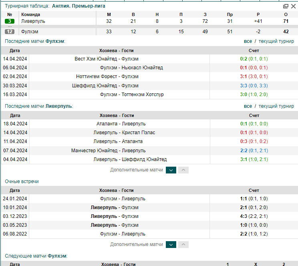The height and width of the screenshot is (266, 298).
Task: Click score '3:0 (1:0, 2:0)' of Tottenham match
Action: coord(254,95)
